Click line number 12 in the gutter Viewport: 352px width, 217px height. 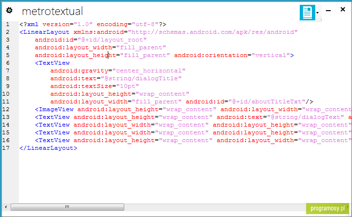tap(6, 109)
